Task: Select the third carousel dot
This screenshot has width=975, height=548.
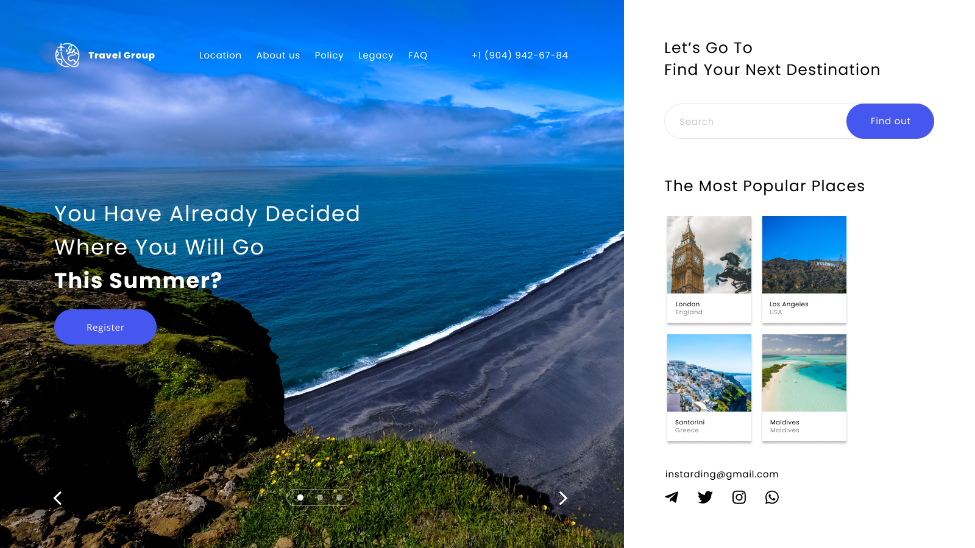Action: point(339,497)
